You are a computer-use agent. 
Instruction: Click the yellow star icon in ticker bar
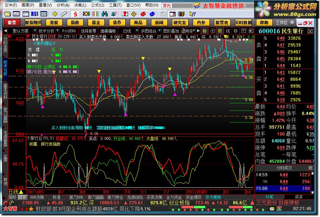31,209
